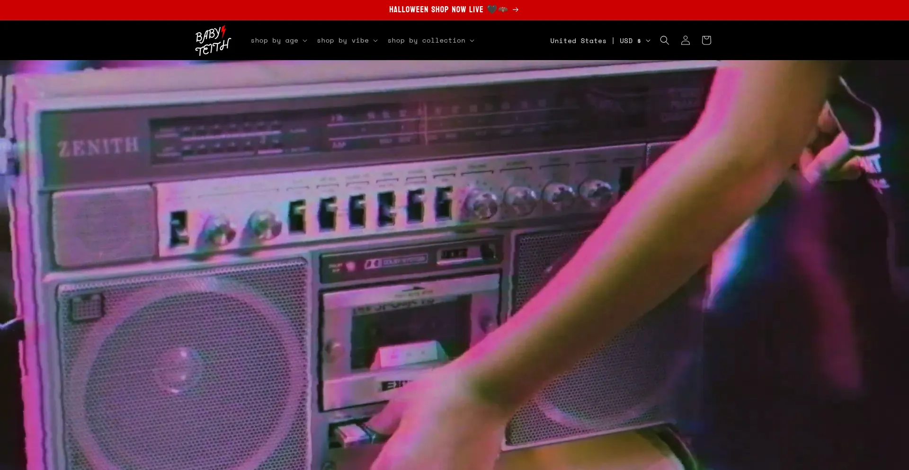909x470 pixels.
Task: Expand the shop by age menu
Action: 279,41
